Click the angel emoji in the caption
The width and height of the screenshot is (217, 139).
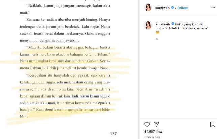pyautogui.click(x=157, y=33)
